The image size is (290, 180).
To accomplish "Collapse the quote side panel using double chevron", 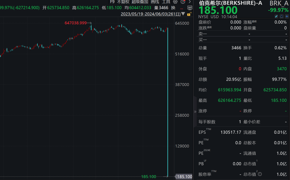I will [x=195, y=111].
